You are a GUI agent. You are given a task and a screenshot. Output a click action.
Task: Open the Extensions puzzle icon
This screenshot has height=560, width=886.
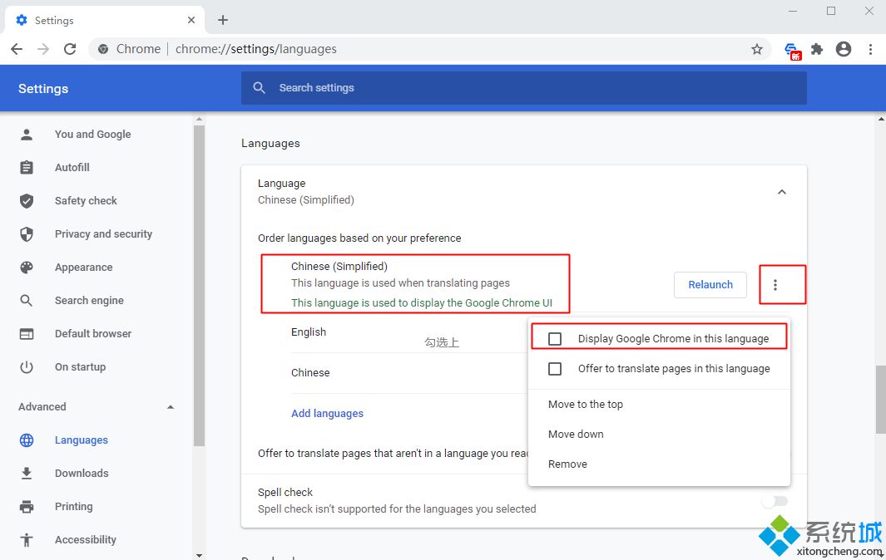coord(817,49)
